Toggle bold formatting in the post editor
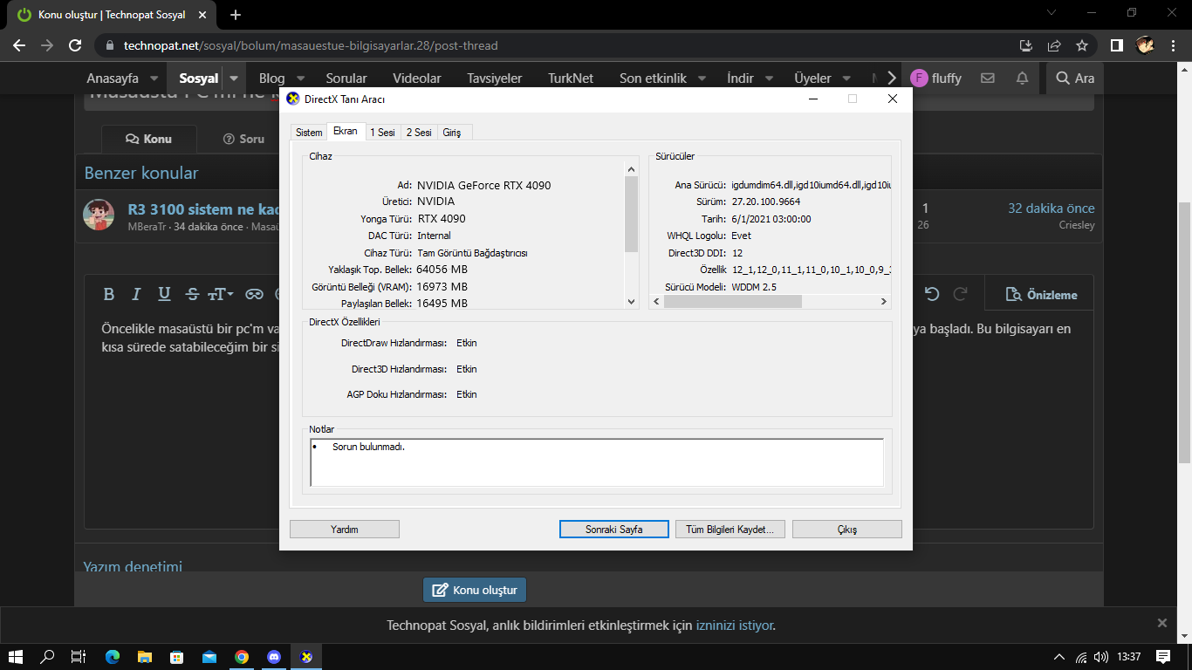 [x=109, y=294]
